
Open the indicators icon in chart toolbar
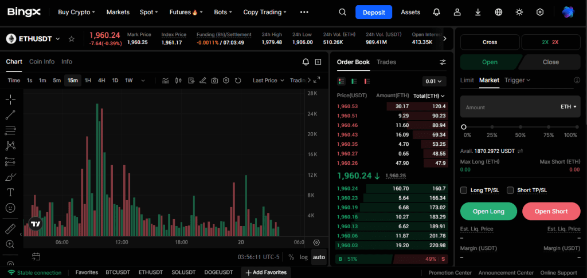pos(166,80)
